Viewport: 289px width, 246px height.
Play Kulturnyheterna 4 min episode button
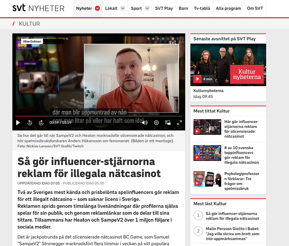point(198,79)
